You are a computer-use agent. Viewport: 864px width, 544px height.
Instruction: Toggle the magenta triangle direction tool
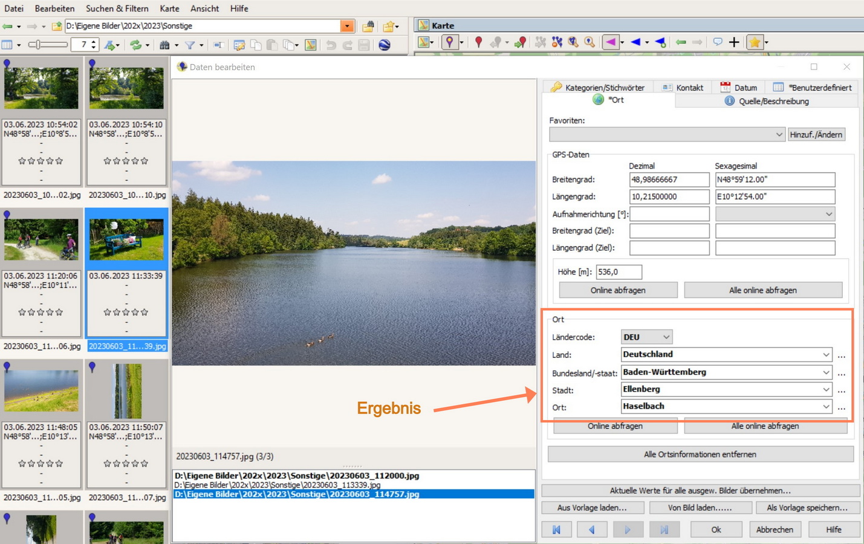coord(610,42)
